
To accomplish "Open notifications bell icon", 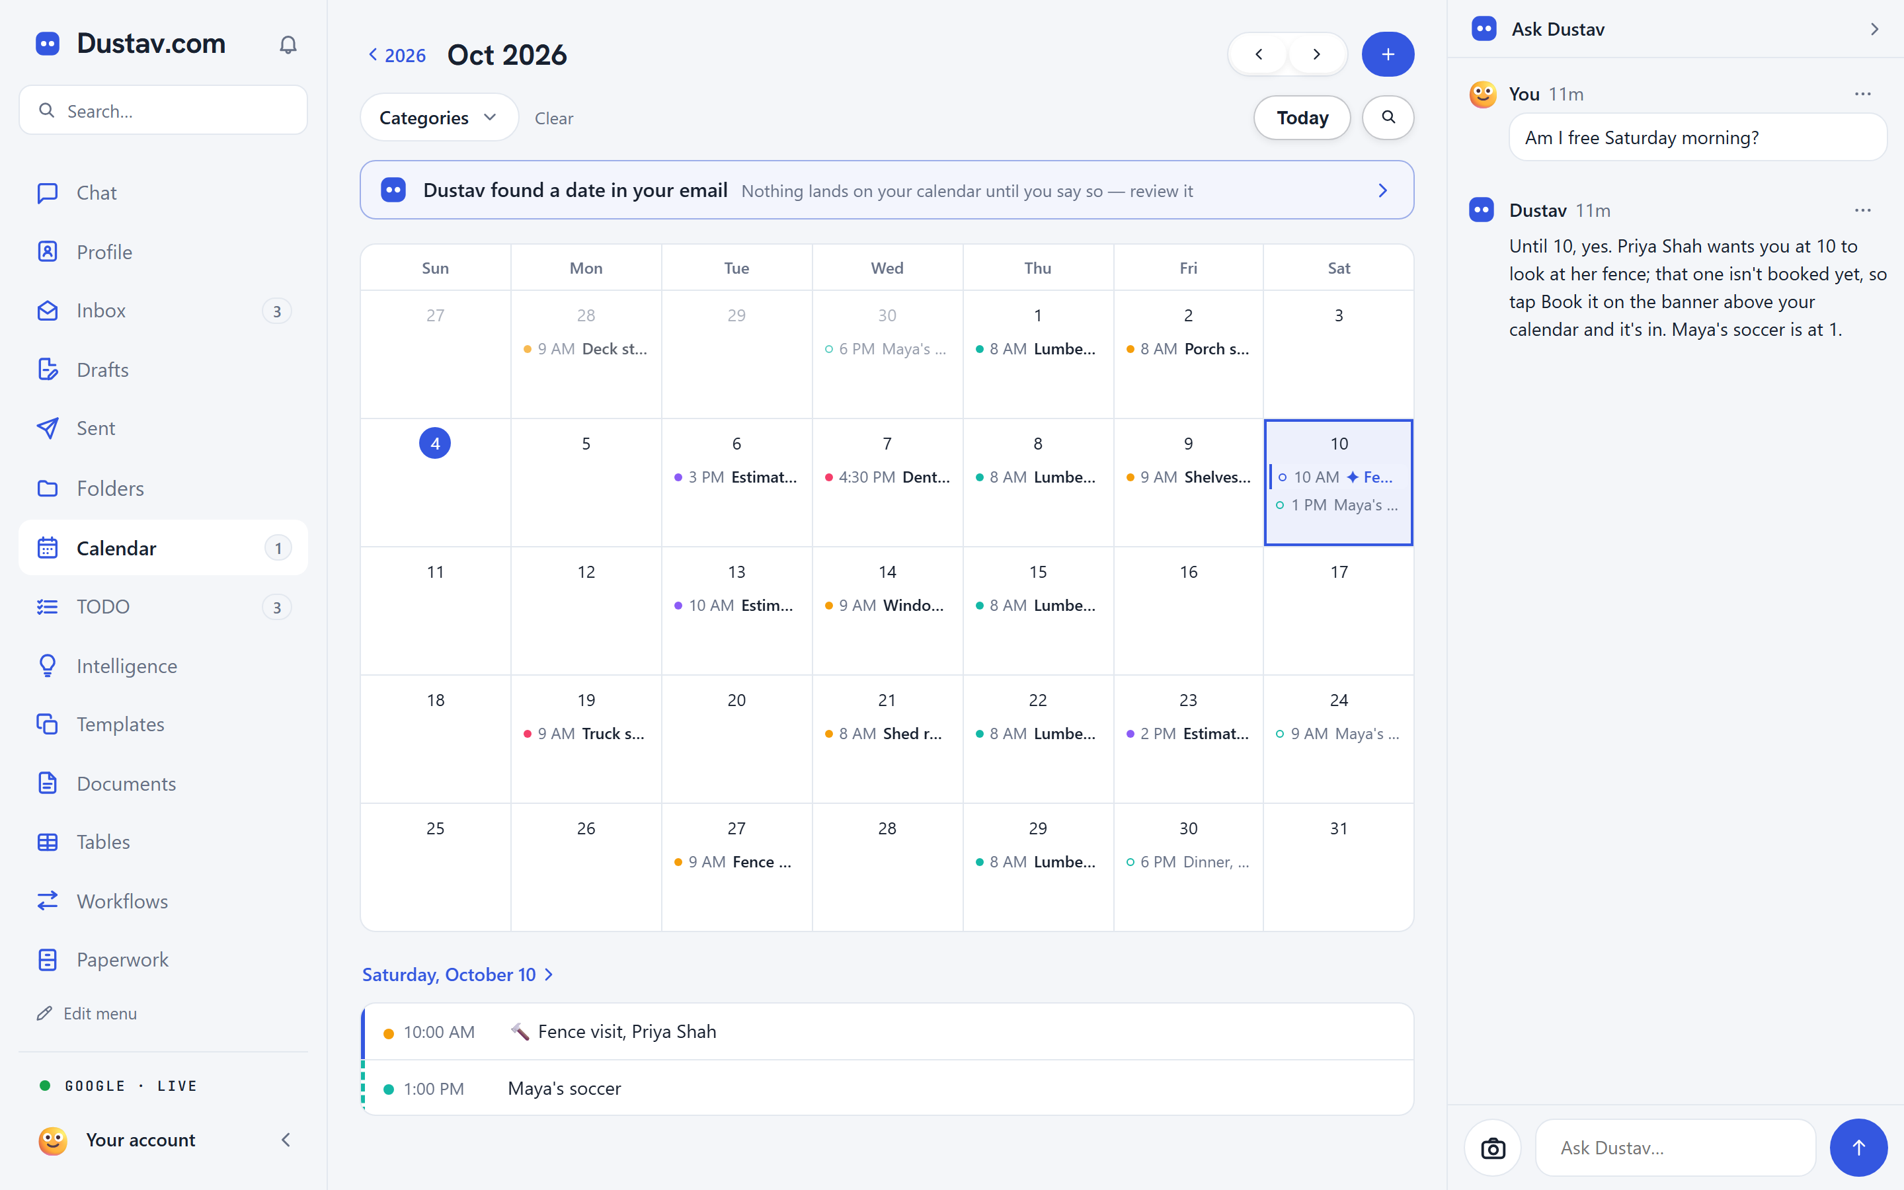I will 288,45.
